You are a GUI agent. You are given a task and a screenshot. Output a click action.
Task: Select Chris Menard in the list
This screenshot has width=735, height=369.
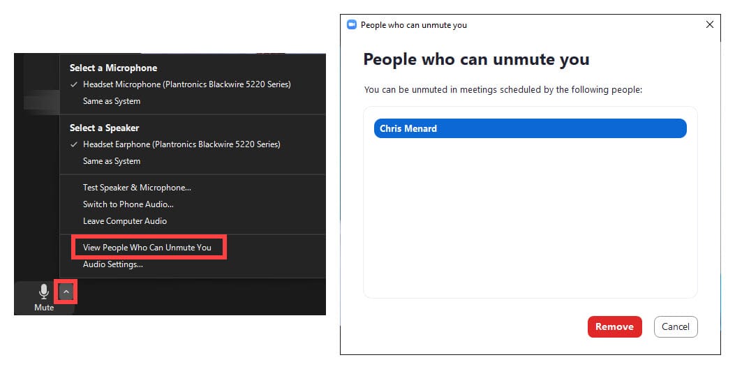coord(530,128)
